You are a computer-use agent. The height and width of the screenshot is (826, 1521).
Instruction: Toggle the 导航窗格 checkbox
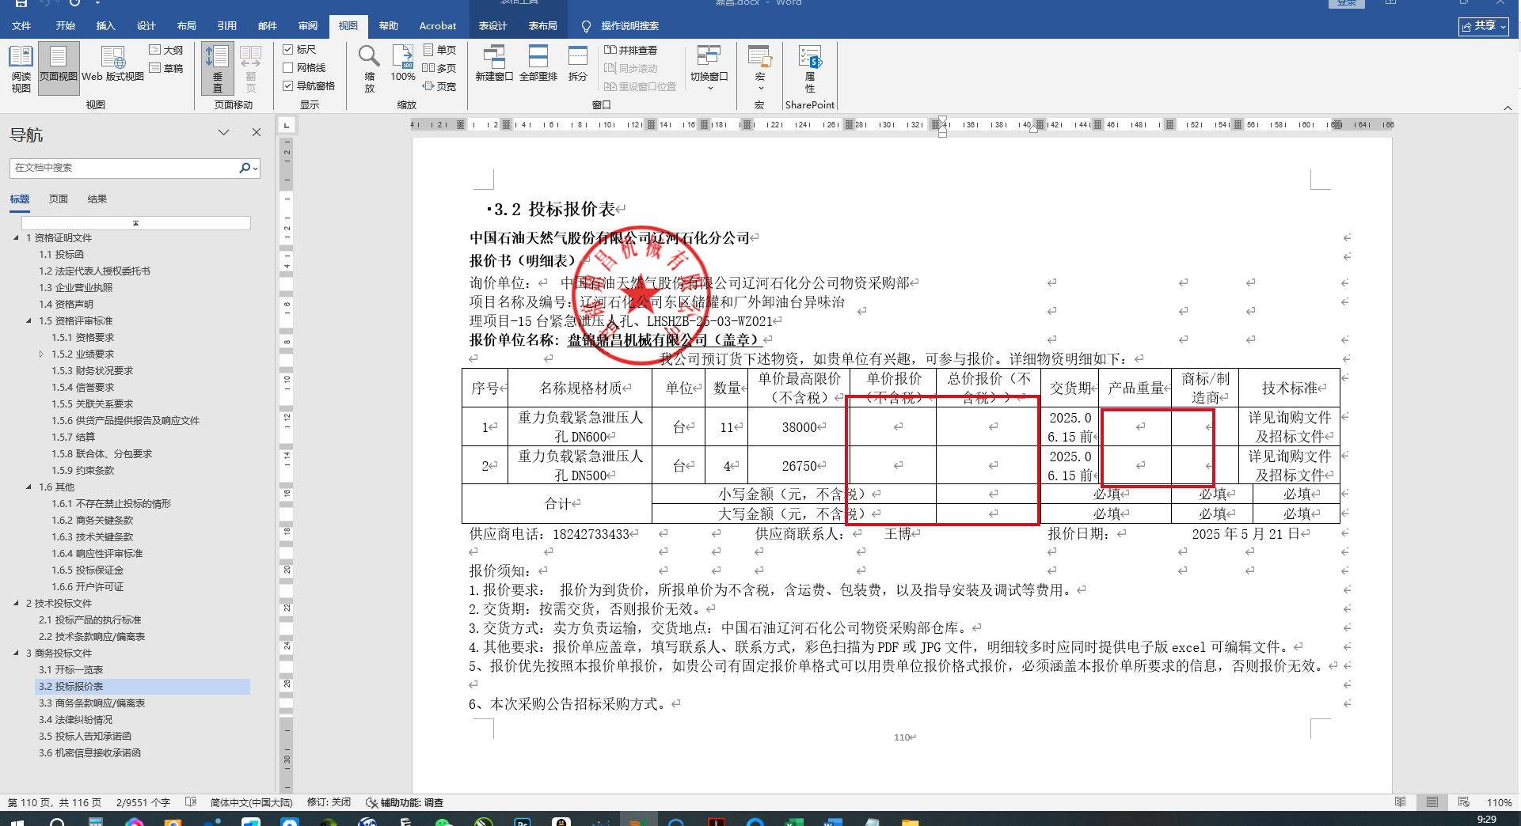point(288,86)
